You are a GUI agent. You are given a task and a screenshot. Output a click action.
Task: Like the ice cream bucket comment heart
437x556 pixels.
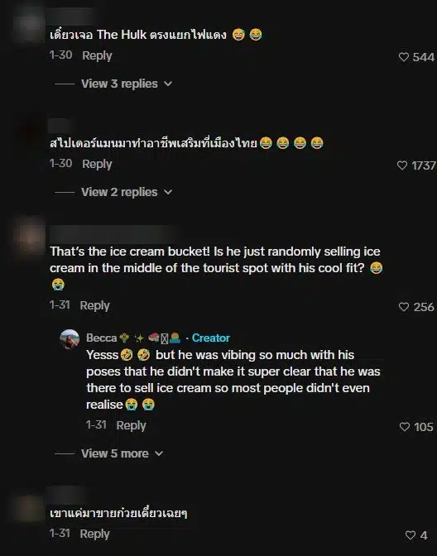coord(404,307)
